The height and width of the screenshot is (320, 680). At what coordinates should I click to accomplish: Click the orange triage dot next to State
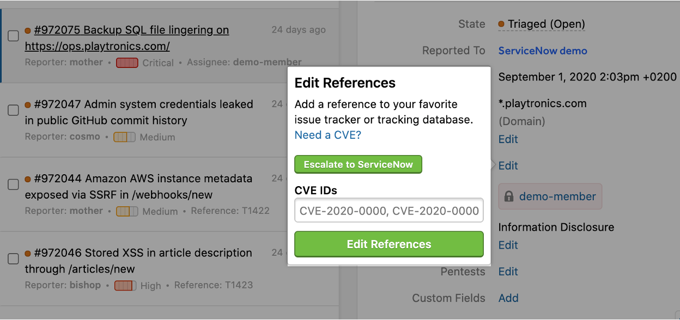[x=500, y=24]
